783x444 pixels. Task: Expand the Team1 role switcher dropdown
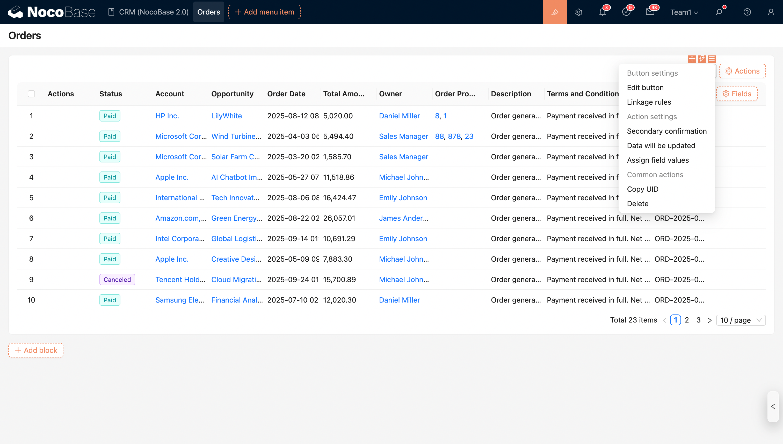coord(684,12)
